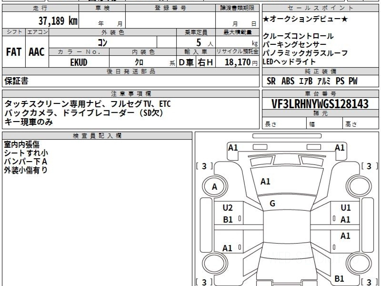Select the 外装小傷有り inspector note
This screenshot has height=286, width=381.
tap(26, 170)
